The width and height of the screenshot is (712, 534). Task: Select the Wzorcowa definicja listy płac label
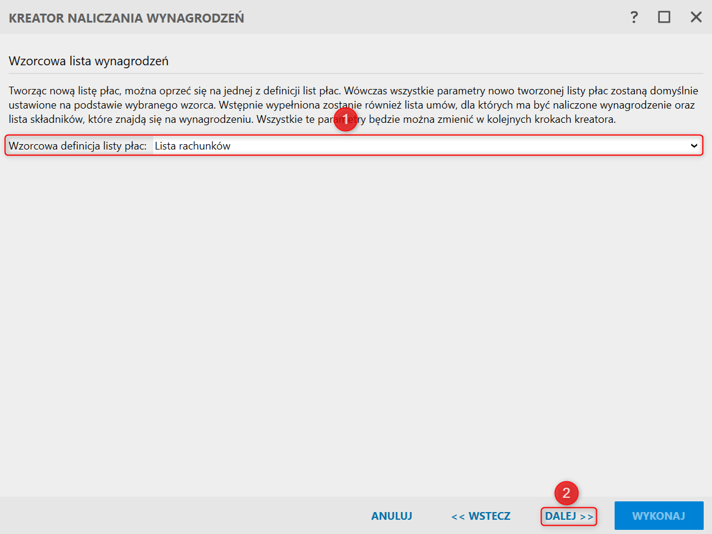coord(78,145)
